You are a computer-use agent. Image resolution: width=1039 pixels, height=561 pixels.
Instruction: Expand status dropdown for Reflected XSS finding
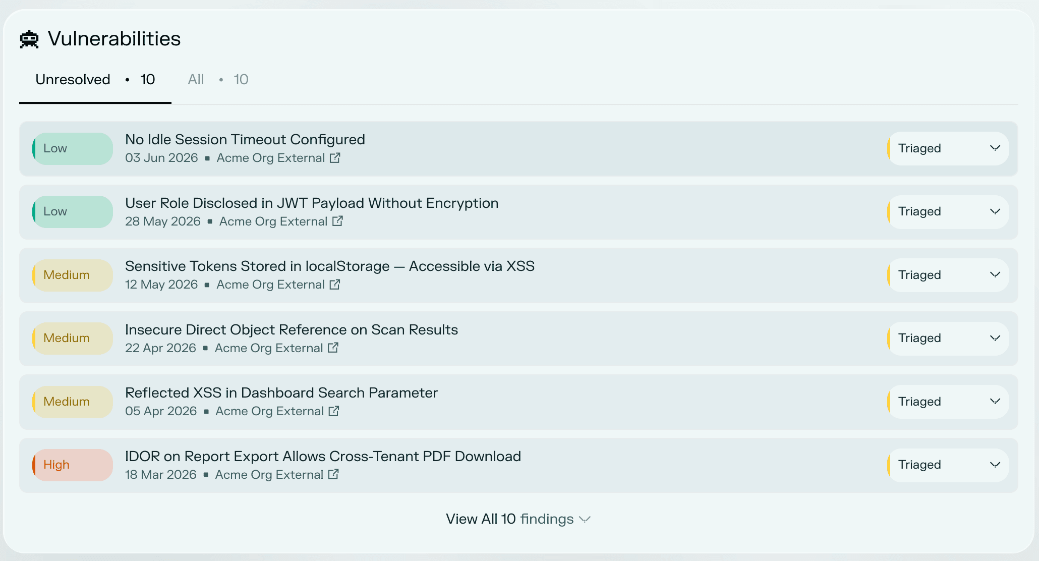point(948,402)
